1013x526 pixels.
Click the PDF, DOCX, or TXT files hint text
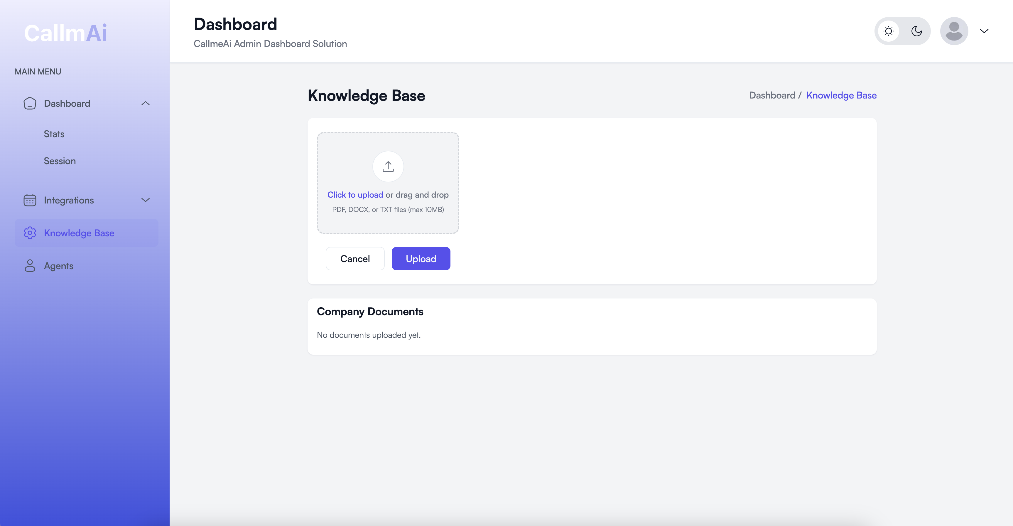click(x=388, y=210)
